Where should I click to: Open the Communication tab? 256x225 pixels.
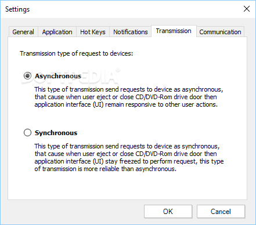pyautogui.click(x=220, y=32)
